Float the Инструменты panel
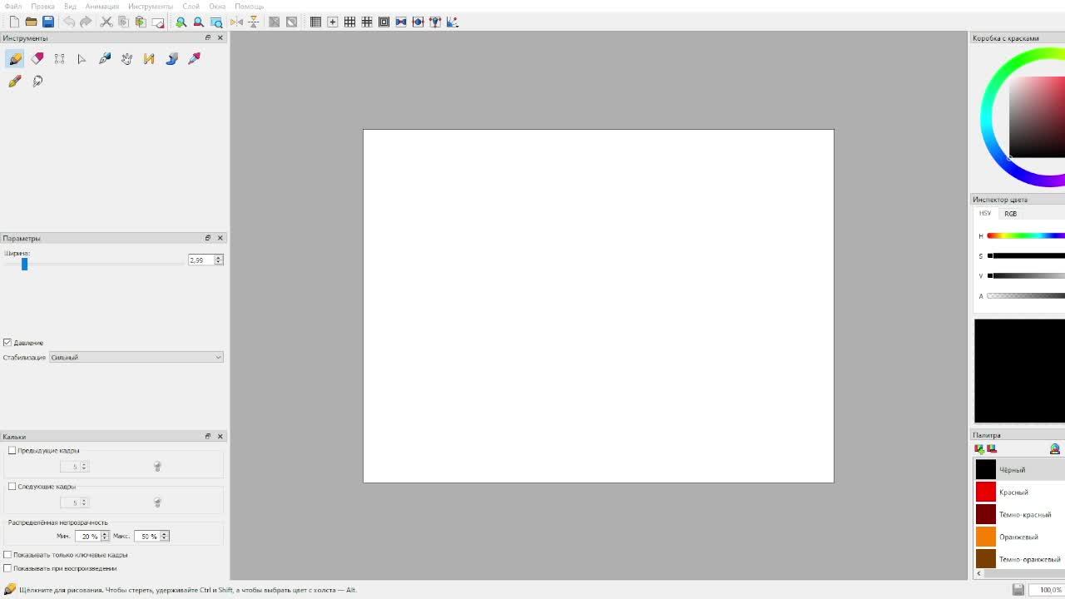This screenshot has width=1065, height=599. pos(208,37)
